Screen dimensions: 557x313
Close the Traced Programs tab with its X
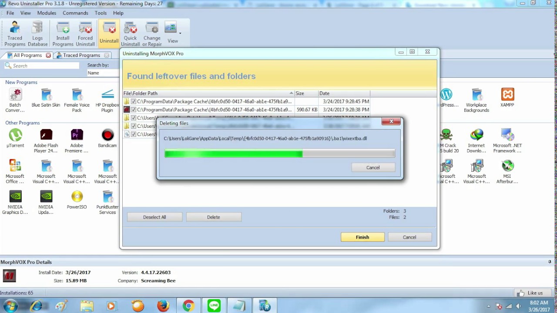click(107, 55)
